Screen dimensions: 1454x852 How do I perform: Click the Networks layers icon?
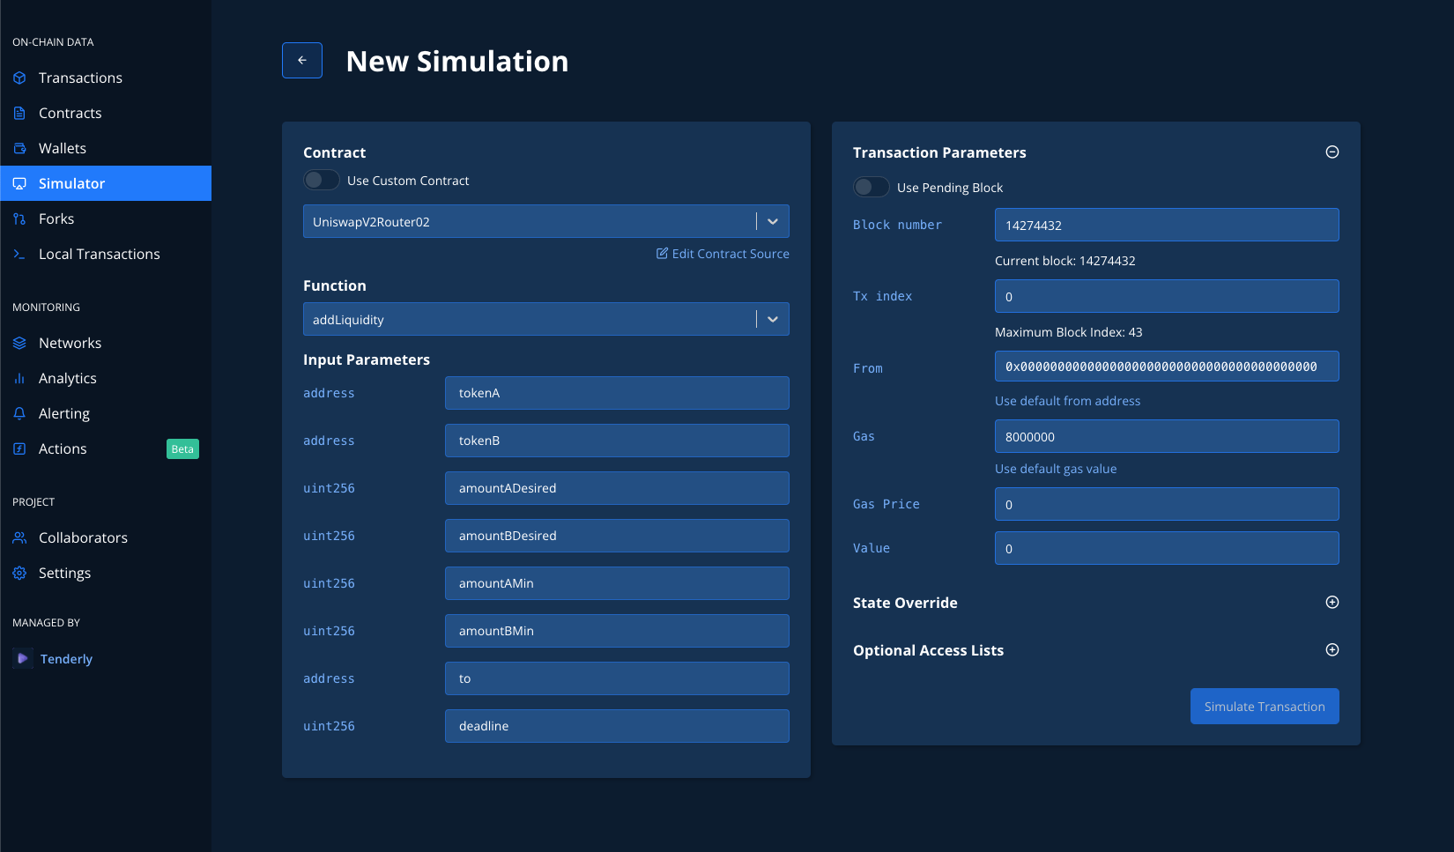pyautogui.click(x=19, y=343)
